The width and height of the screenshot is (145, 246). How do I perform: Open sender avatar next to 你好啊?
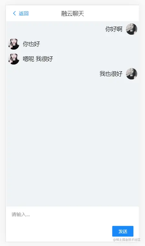(x=131, y=29)
